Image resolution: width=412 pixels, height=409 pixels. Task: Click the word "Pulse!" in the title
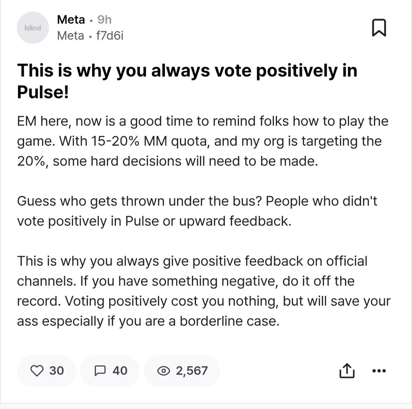tap(43, 92)
